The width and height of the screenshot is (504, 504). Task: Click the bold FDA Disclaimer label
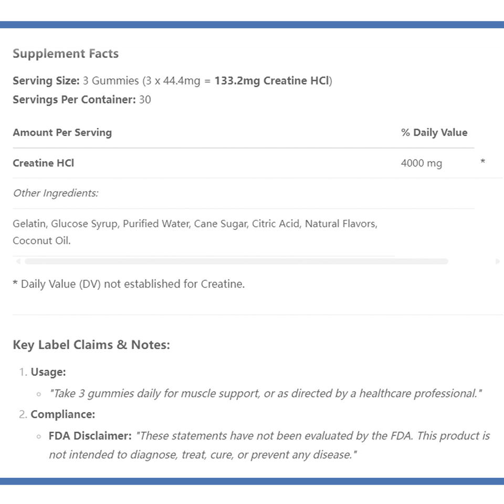(x=90, y=436)
